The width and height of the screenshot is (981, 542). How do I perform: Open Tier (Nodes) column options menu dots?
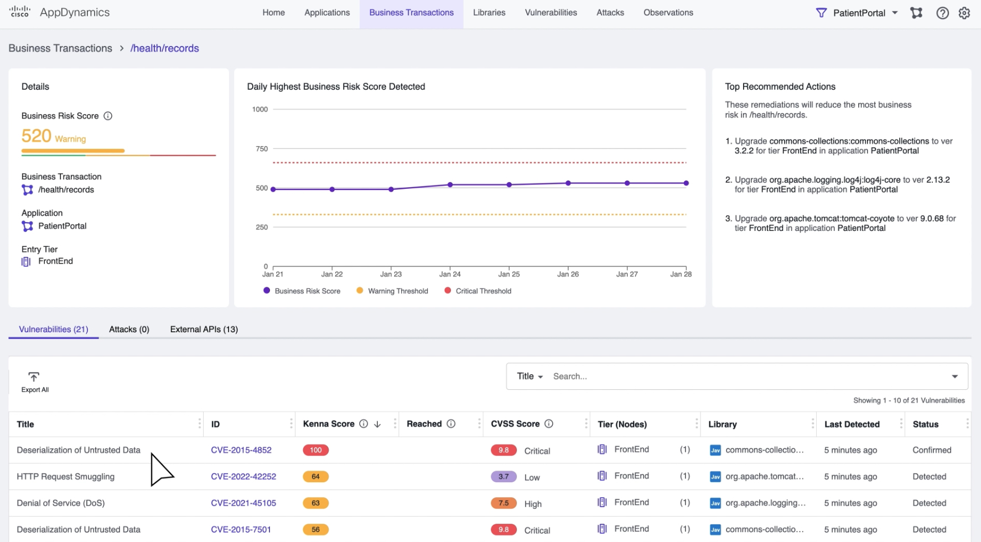[696, 424]
